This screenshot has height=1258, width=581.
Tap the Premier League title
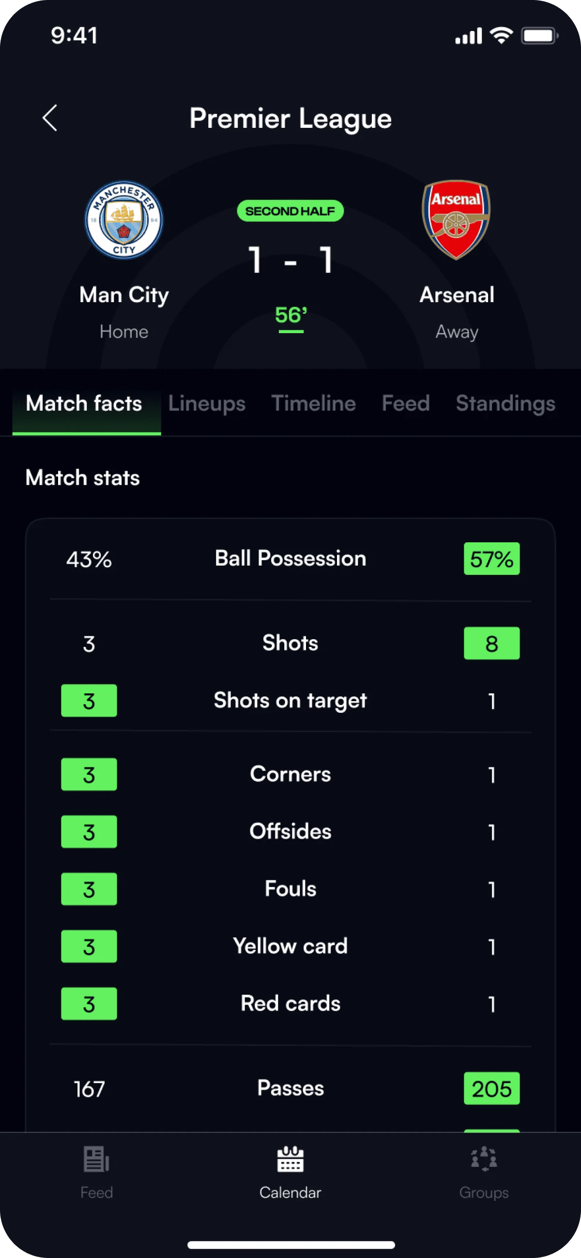coord(290,118)
